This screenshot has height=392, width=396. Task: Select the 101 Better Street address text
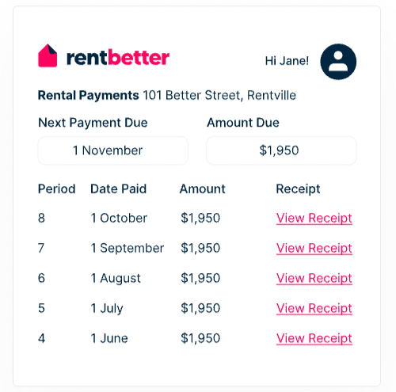[x=219, y=95]
